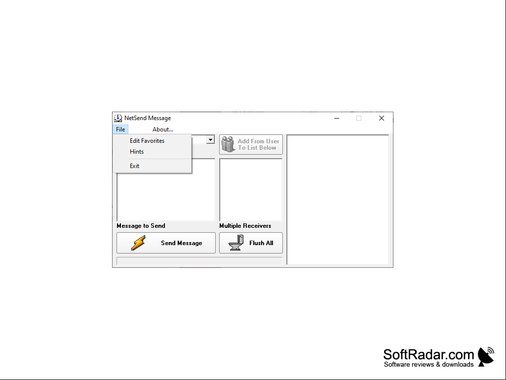Click the Flush All button
Viewport: 506px width, 380px height.
(x=251, y=243)
